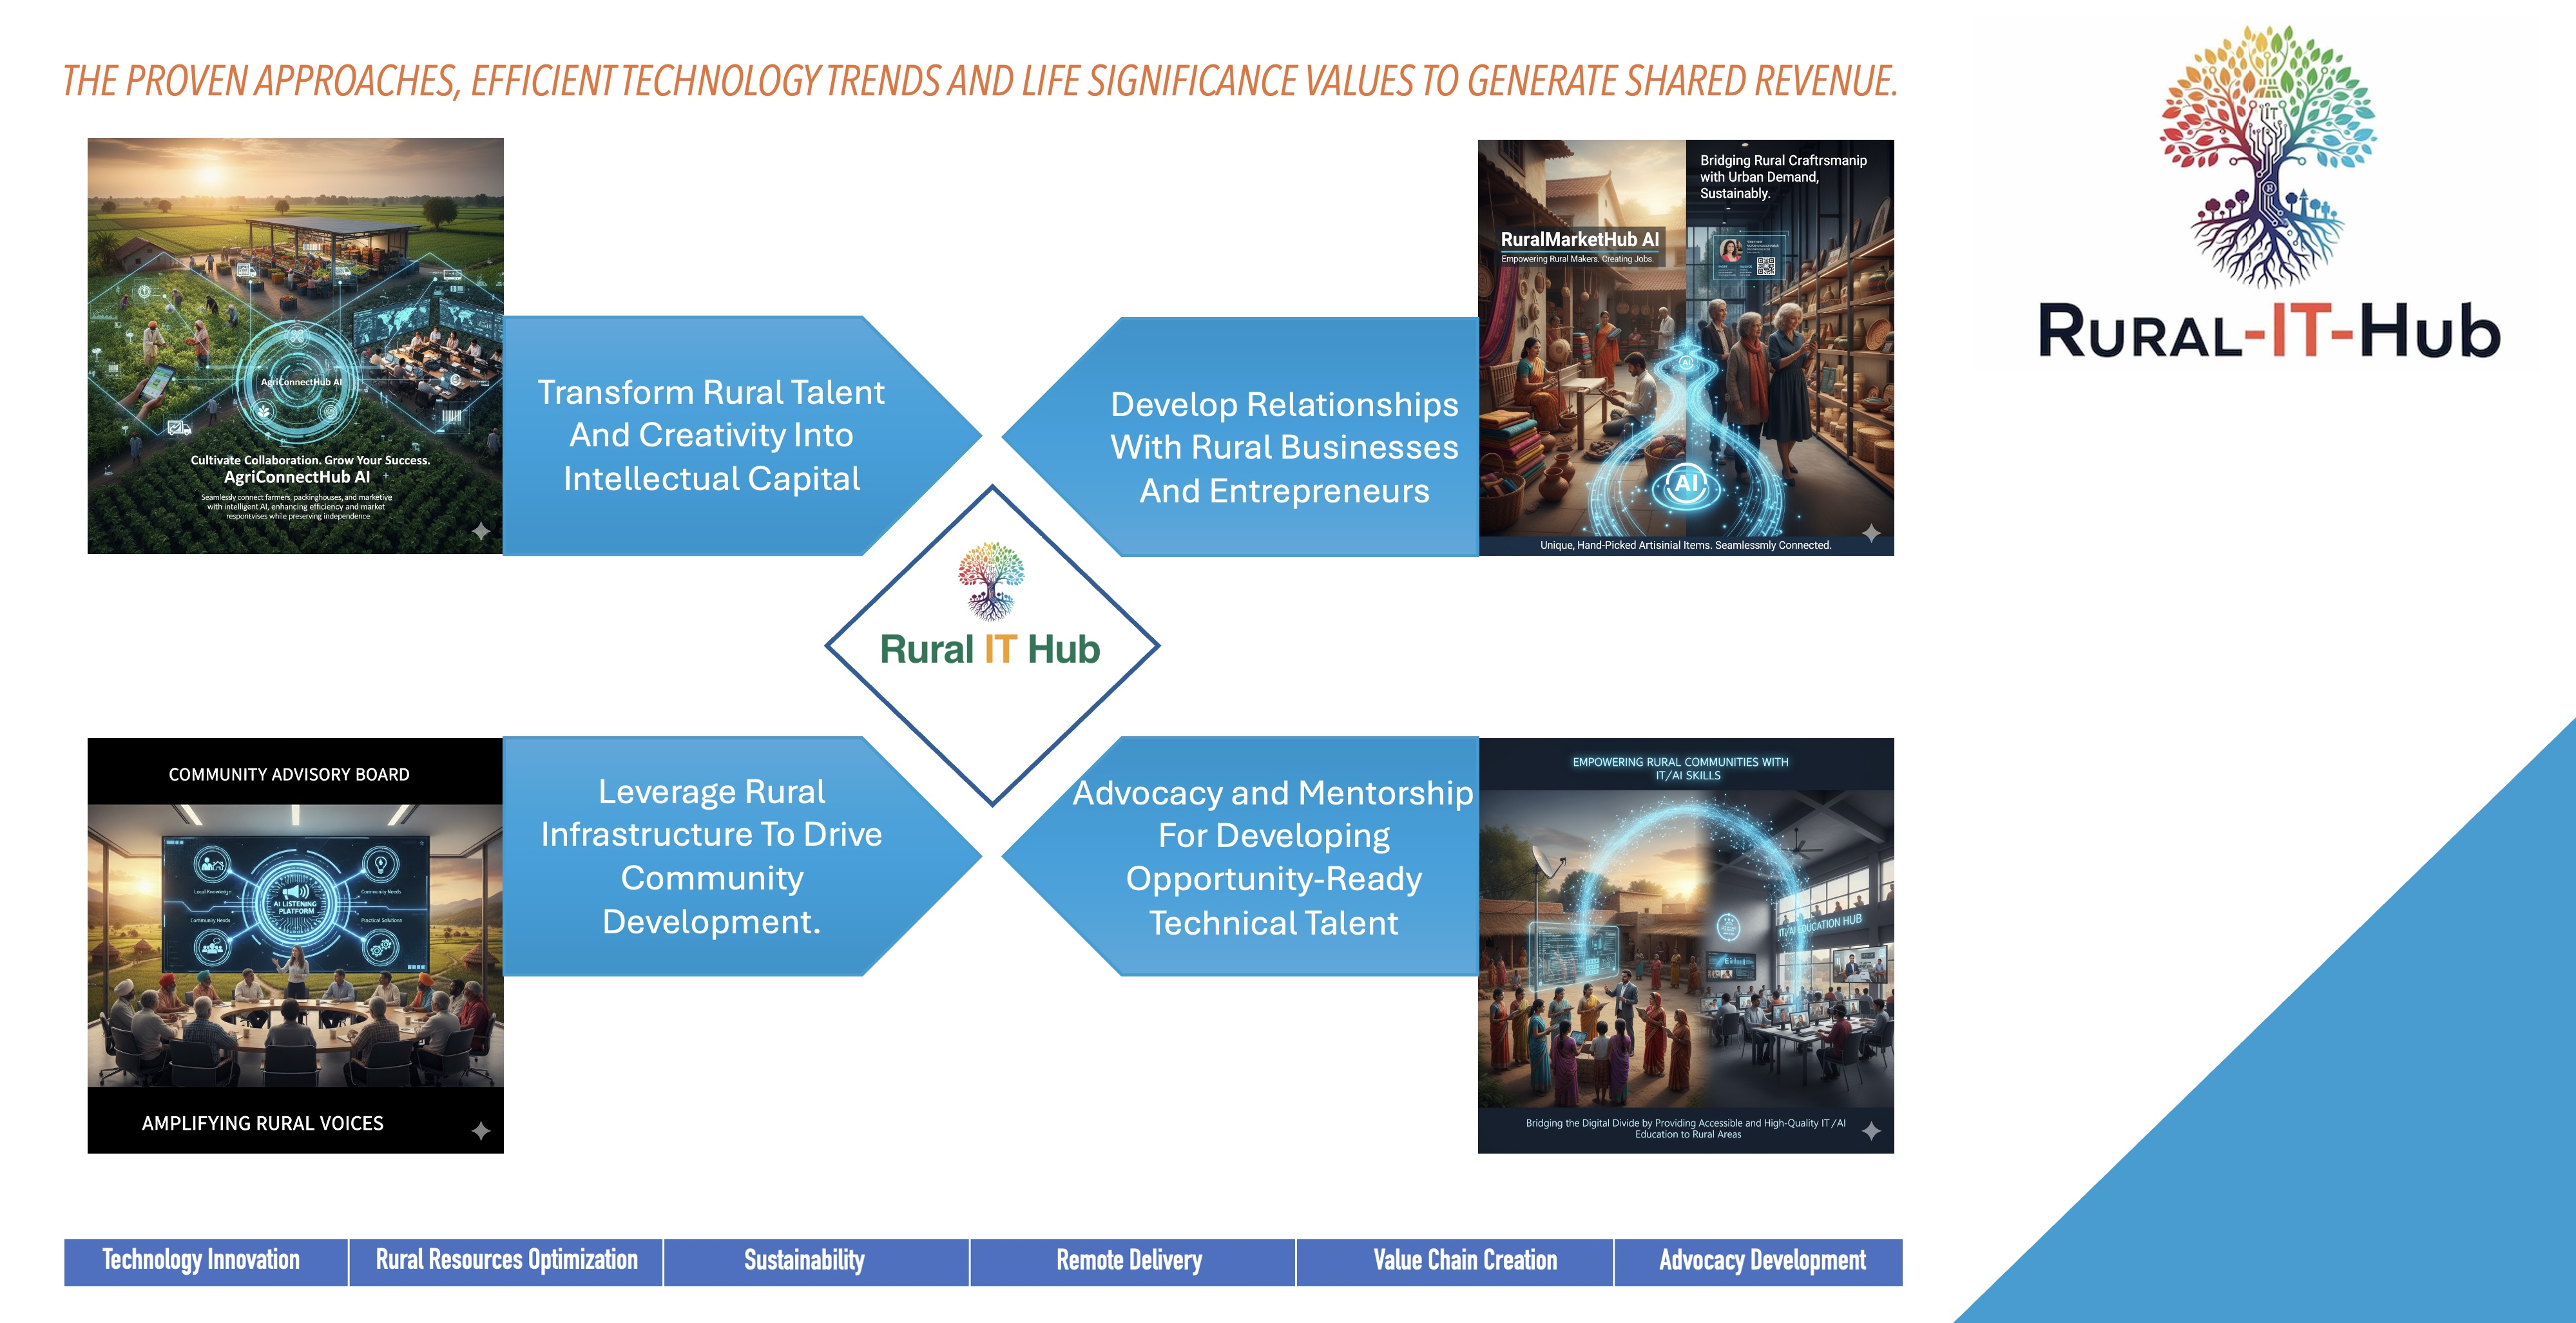Click Advocacy and Mentorship arrow box
Image resolution: width=2576 pixels, height=1323 pixels.
1272,857
